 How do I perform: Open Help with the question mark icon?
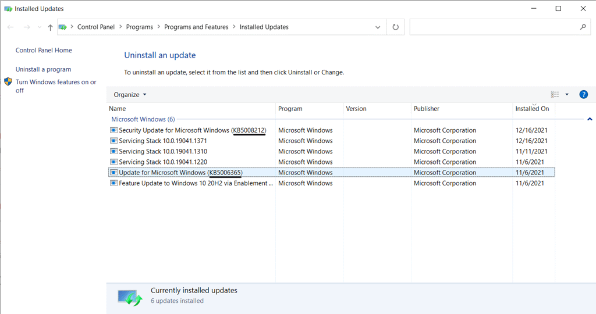[583, 94]
